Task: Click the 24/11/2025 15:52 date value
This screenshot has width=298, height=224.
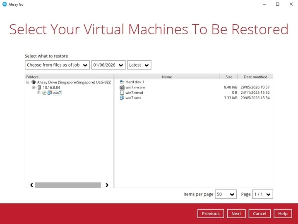Action: click(255, 93)
